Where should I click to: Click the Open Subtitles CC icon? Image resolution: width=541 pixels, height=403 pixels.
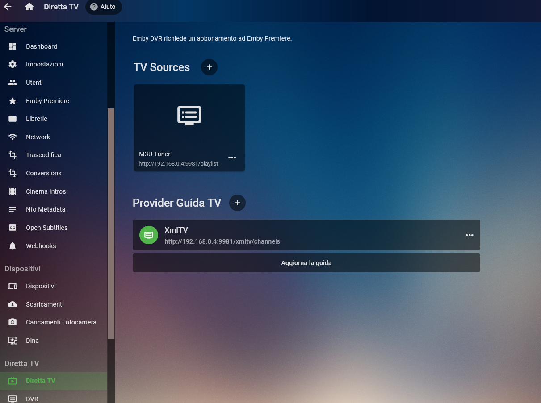(x=13, y=228)
